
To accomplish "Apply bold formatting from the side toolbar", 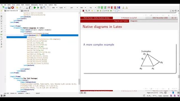I will pos(1,16).
